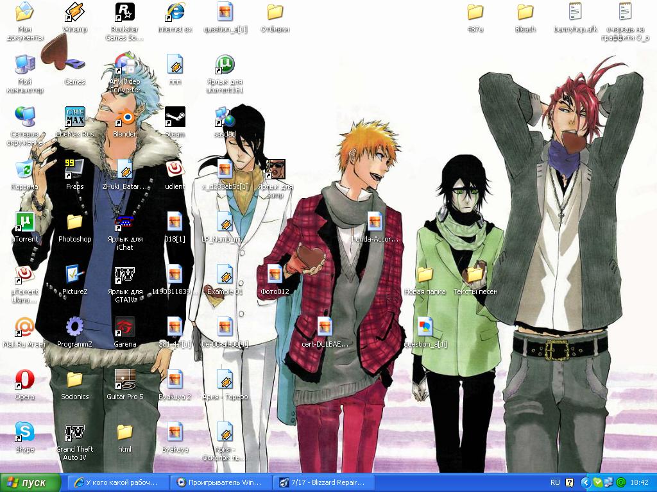Open the Skype desktop icon
Screen dimensions: 657x492
pos(24,433)
